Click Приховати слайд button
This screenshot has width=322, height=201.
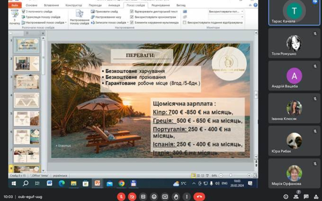click(x=105, y=12)
